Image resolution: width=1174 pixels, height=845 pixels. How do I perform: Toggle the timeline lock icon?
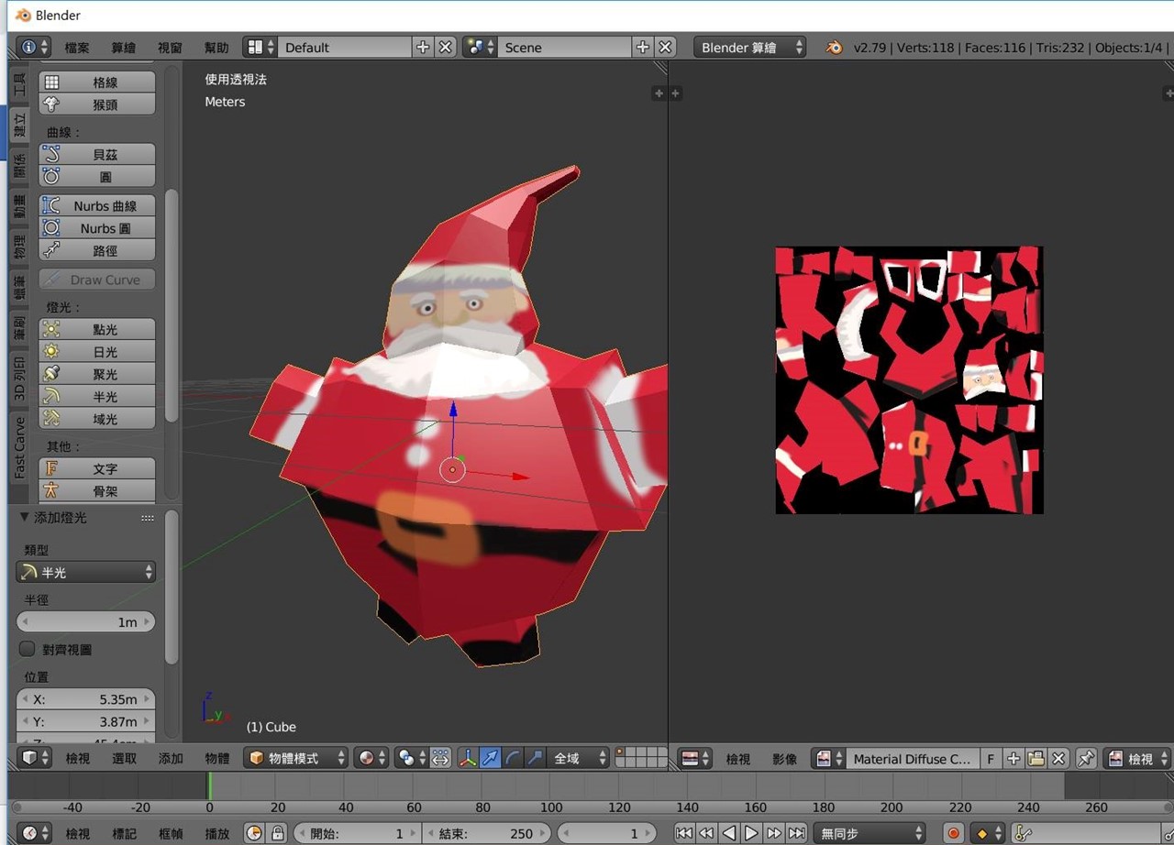(x=277, y=833)
